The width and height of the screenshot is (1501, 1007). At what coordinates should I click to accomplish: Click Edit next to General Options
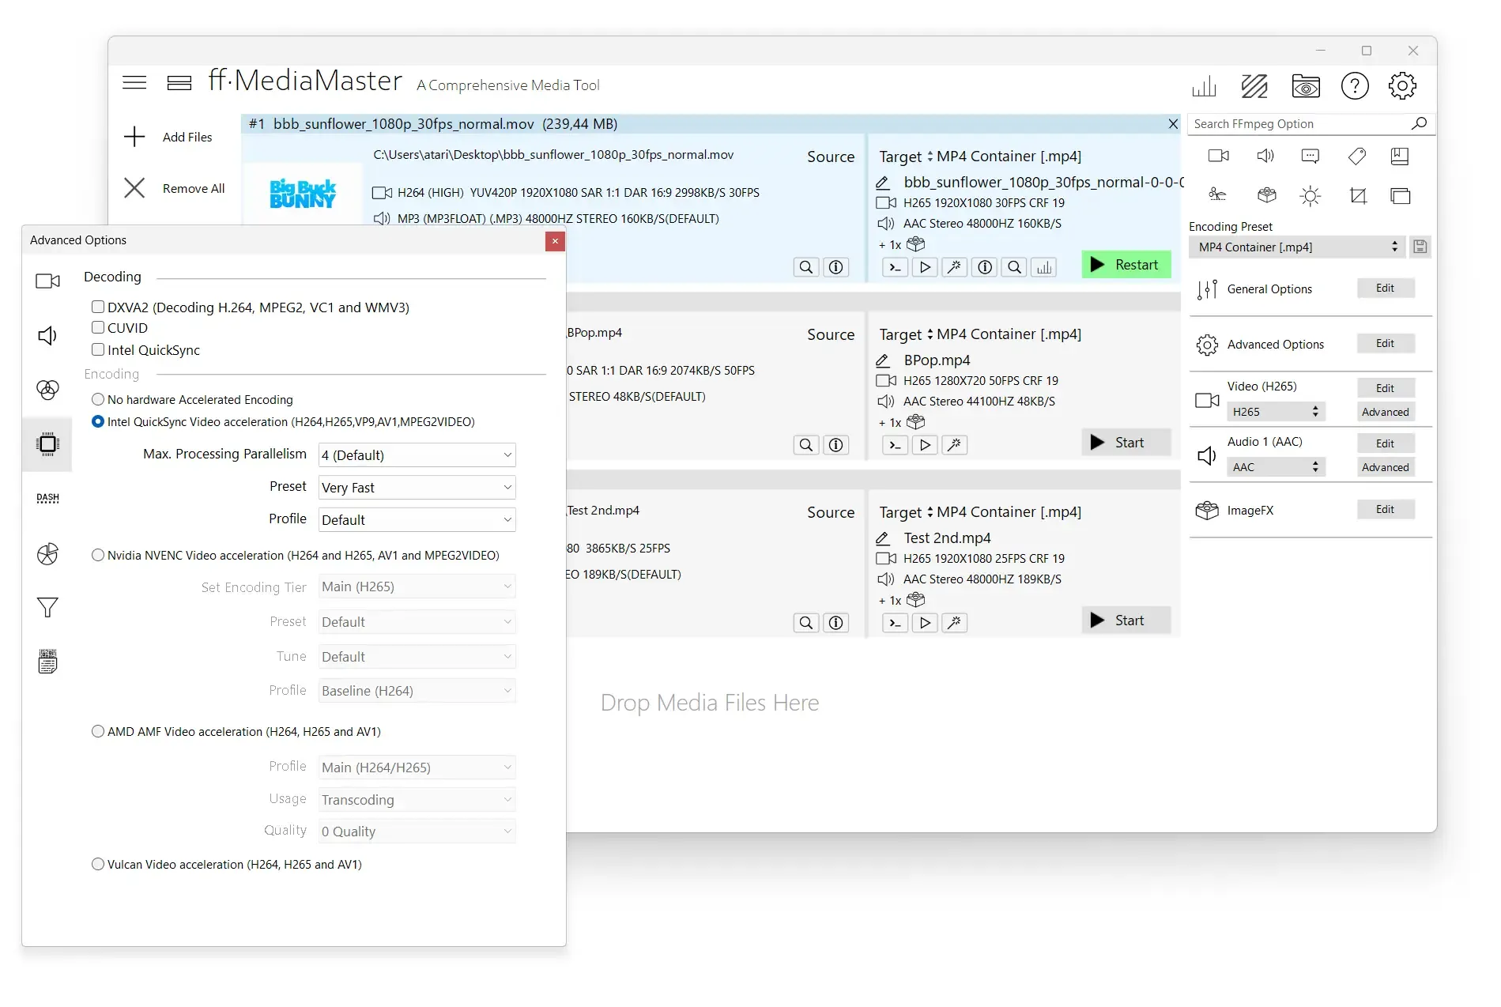pyautogui.click(x=1385, y=289)
